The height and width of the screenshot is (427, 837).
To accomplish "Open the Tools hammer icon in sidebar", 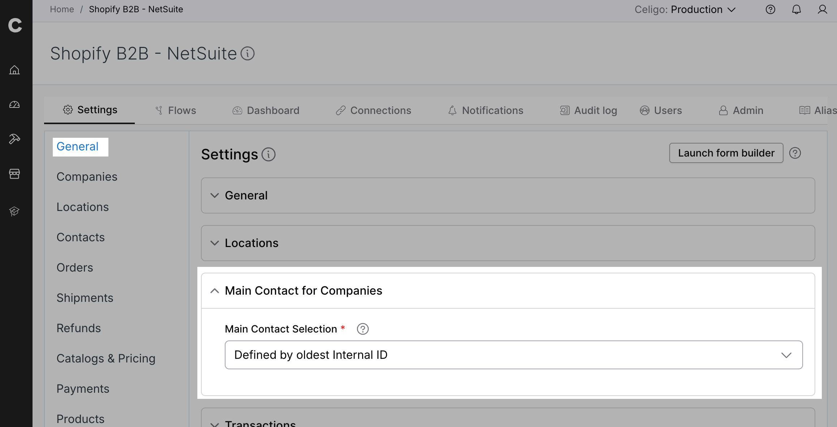I will coord(14,139).
